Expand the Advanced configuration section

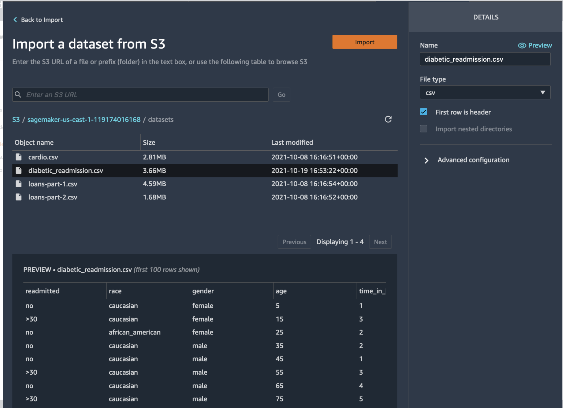(426, 160)
